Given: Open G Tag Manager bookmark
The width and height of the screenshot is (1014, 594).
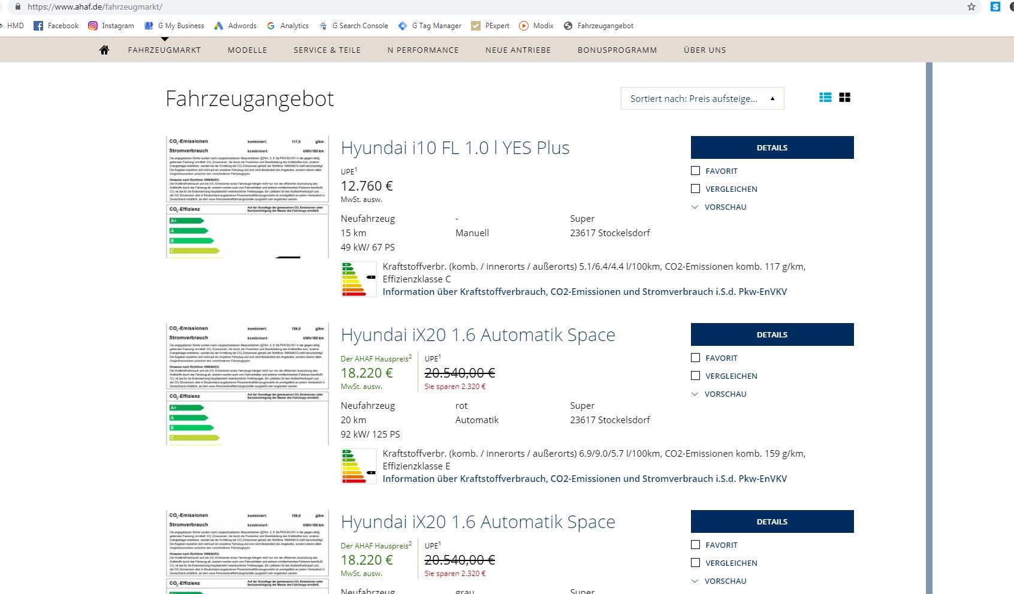Looking at the screenshot, I should pyautogui.click(x=430, y=26).
